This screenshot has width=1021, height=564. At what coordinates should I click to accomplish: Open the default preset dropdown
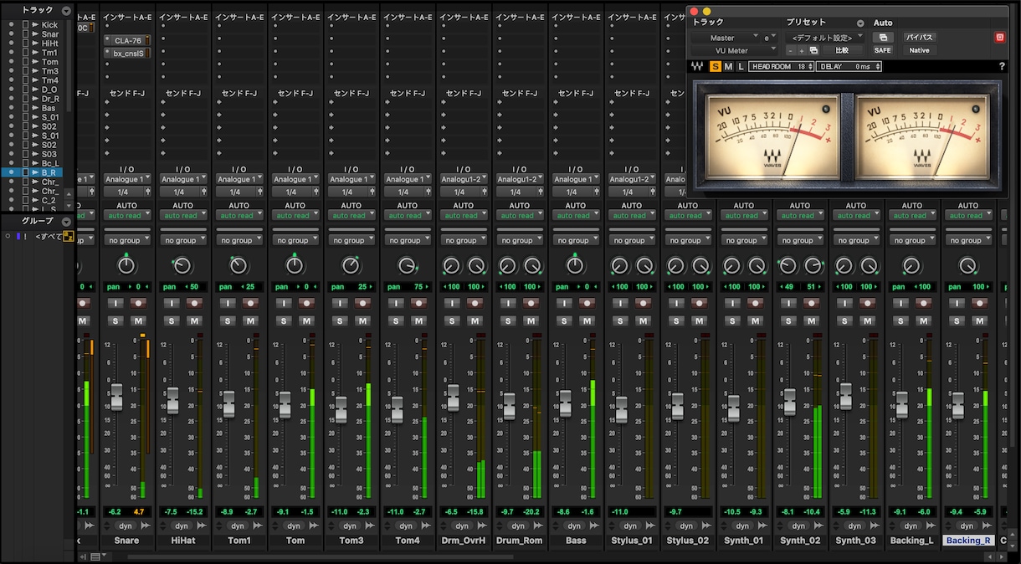coord(826,38)
